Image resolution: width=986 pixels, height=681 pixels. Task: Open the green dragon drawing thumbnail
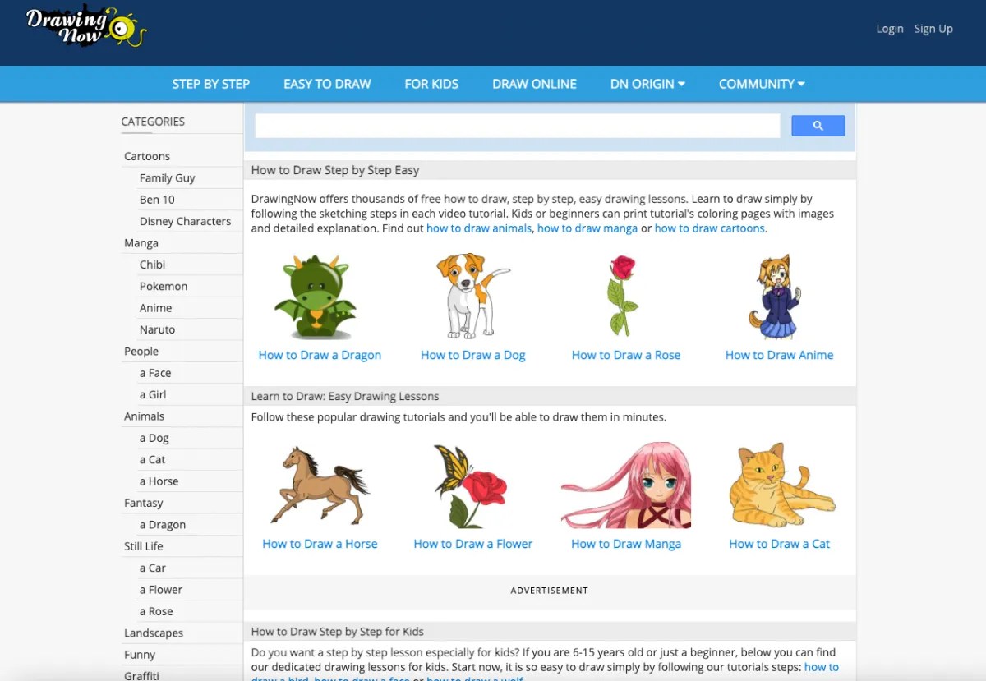pos(316,297)
